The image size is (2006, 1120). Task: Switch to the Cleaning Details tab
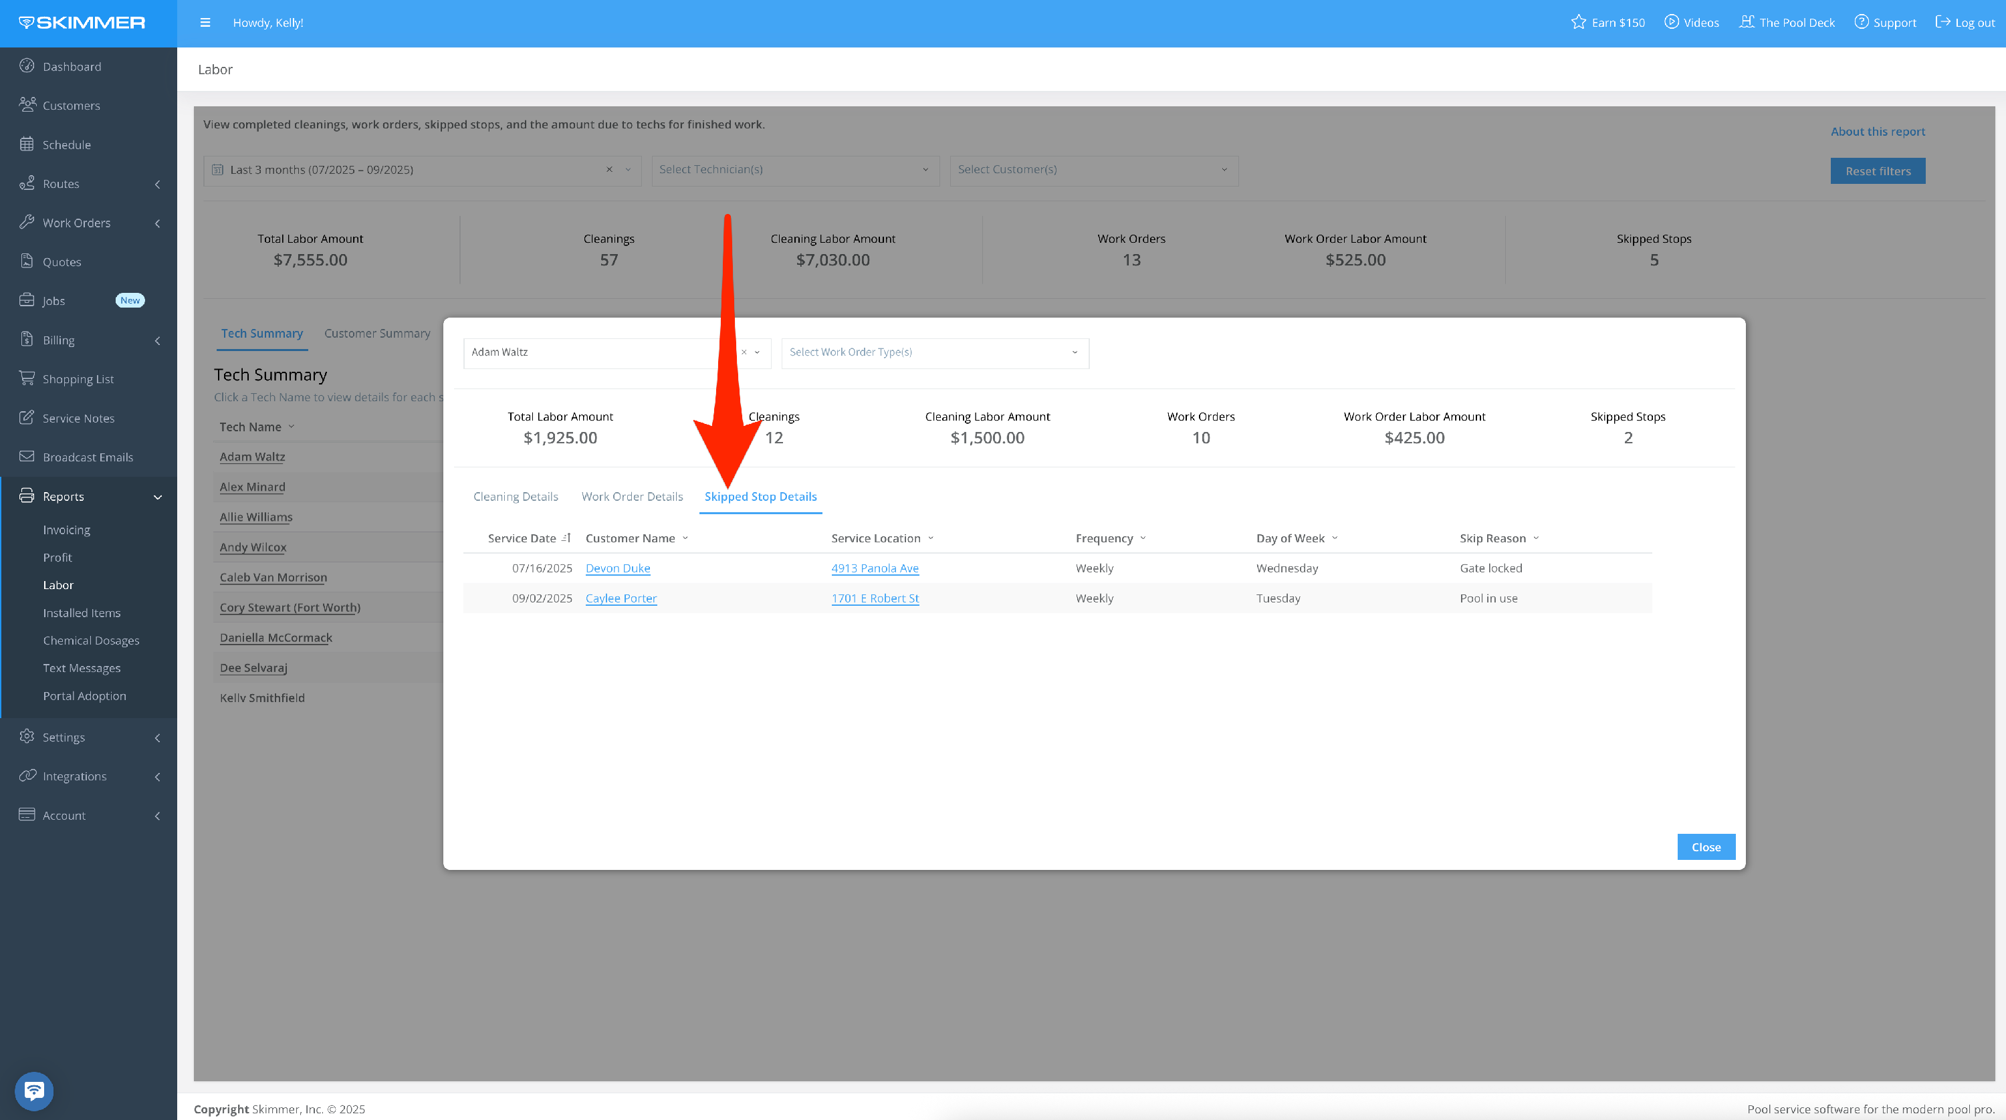(516, 497)
